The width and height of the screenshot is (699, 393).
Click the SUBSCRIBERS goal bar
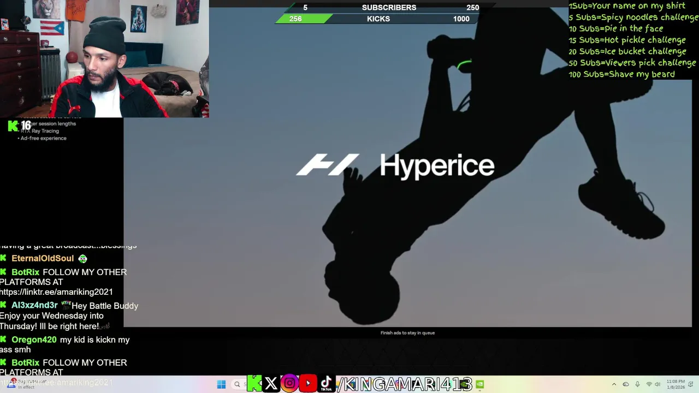[x=389, y=7]
